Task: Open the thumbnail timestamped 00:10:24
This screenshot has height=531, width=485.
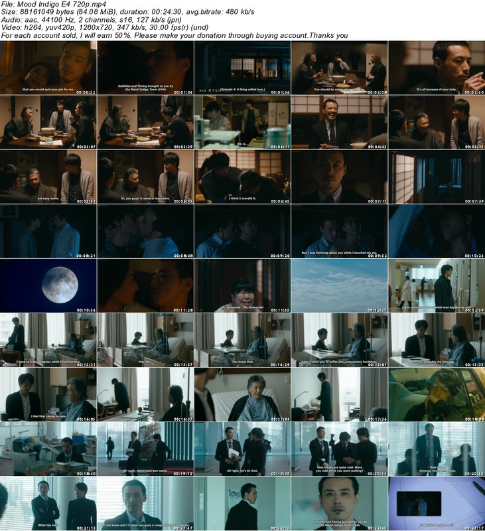Action: (436, 231)
